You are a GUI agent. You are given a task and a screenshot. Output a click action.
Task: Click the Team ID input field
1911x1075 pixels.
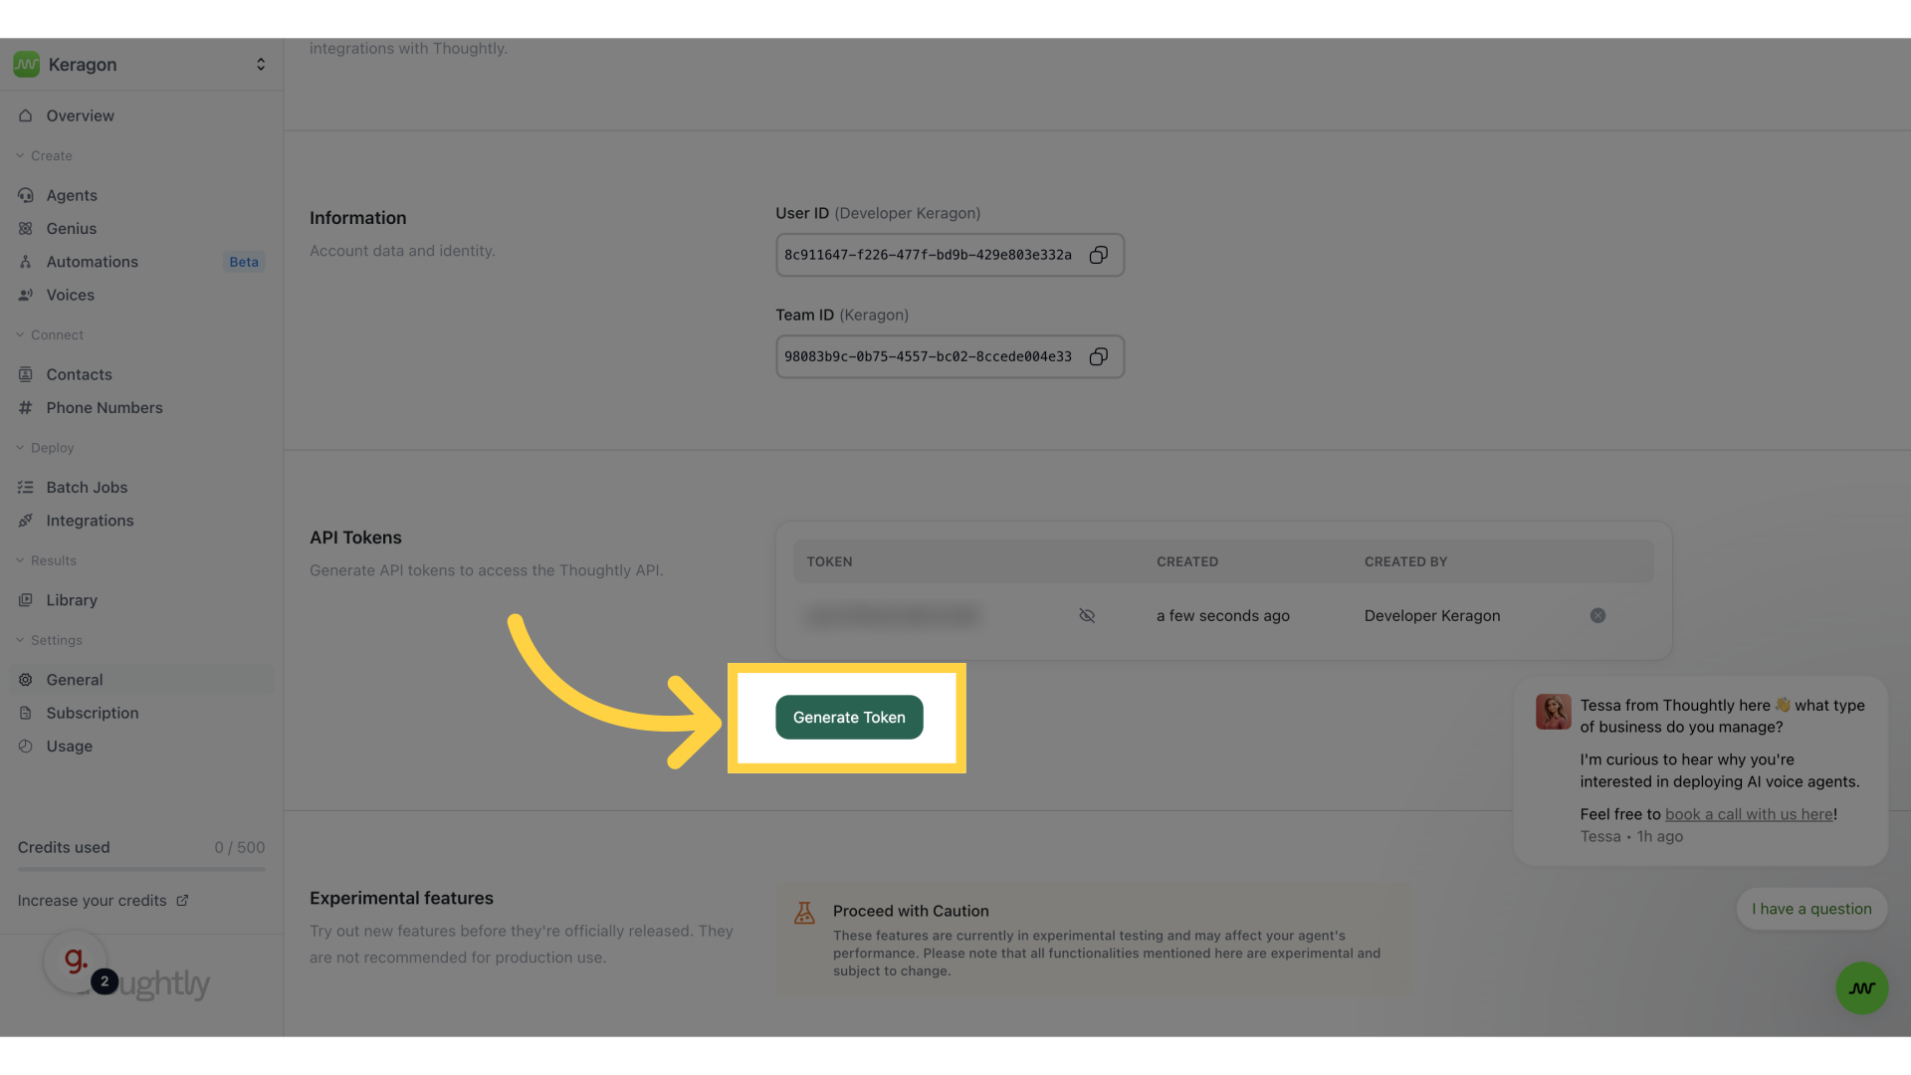pyautogui.click(x=950, y=356)
